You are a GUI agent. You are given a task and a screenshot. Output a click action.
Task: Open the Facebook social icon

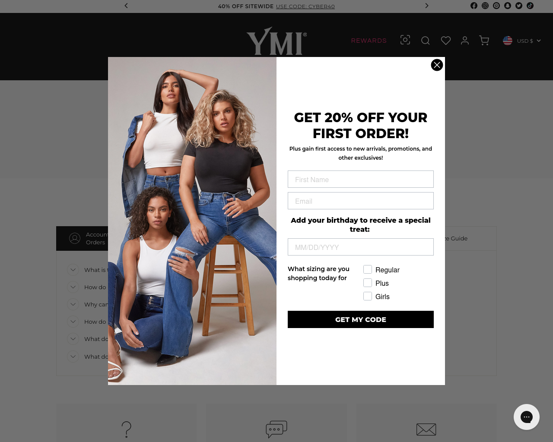(x=474, y=6)
